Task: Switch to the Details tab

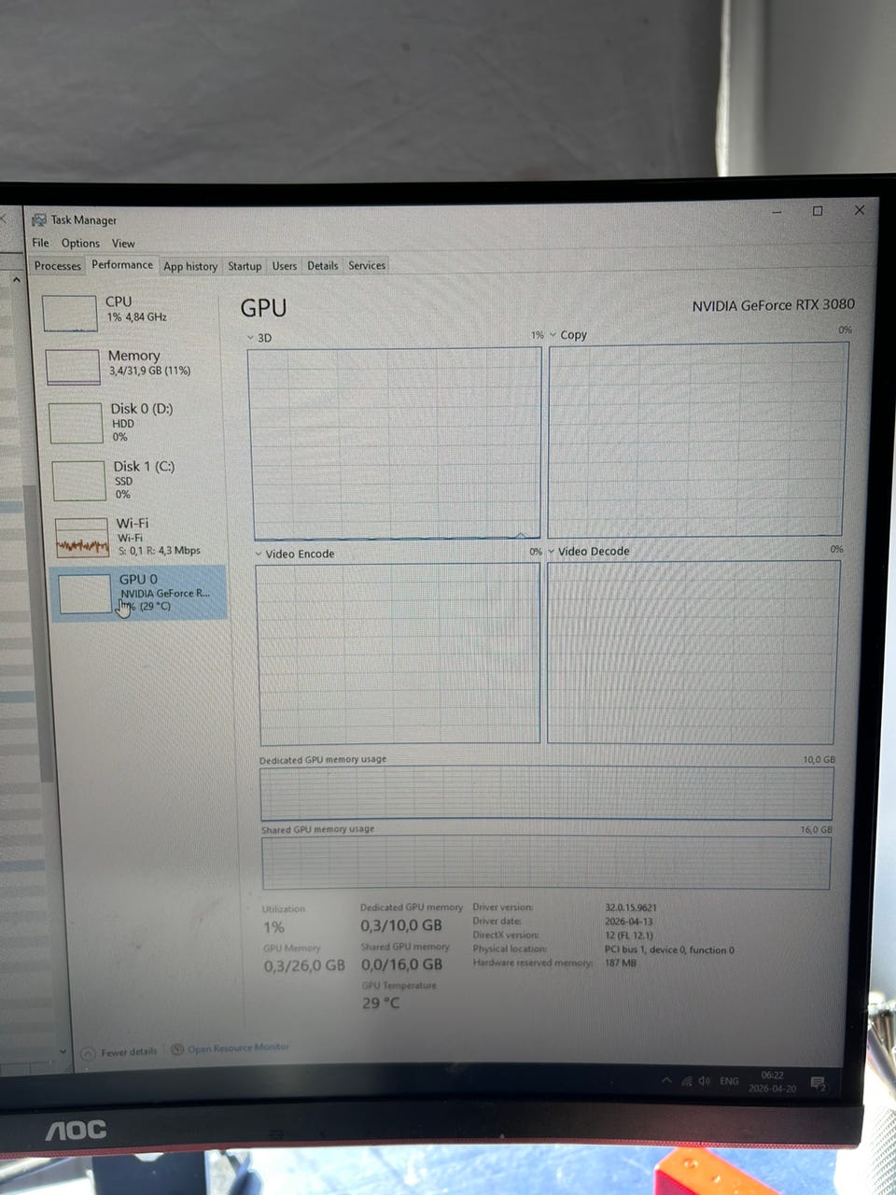Action: coord(323,266)
